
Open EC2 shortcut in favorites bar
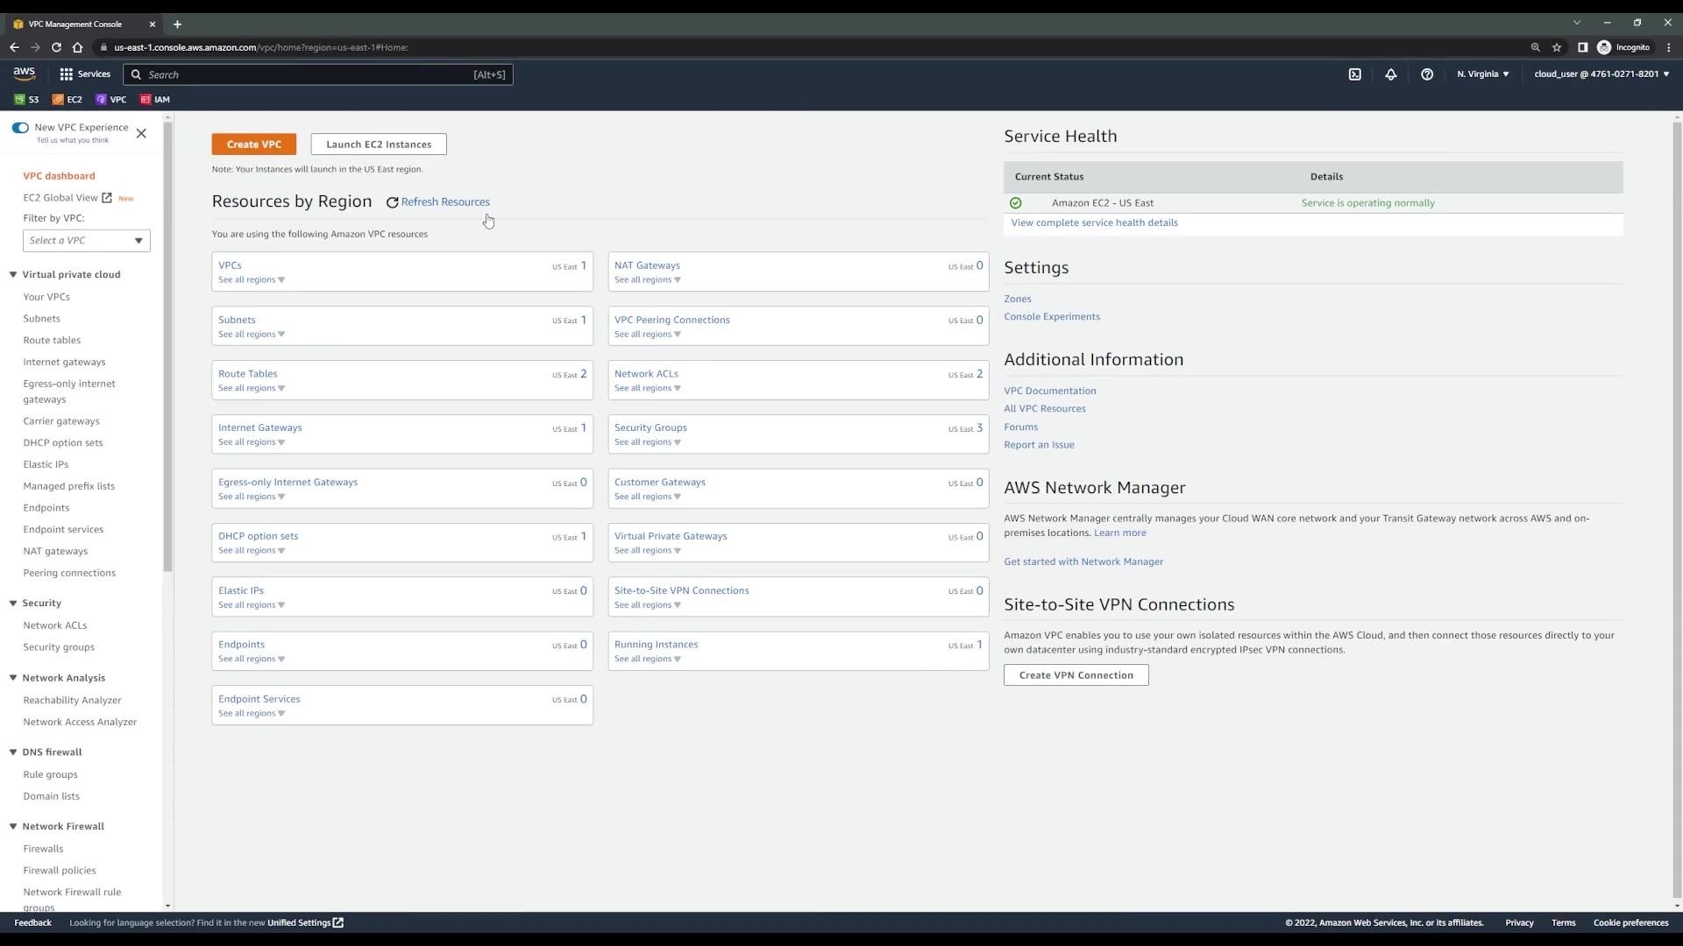[67, 100]
